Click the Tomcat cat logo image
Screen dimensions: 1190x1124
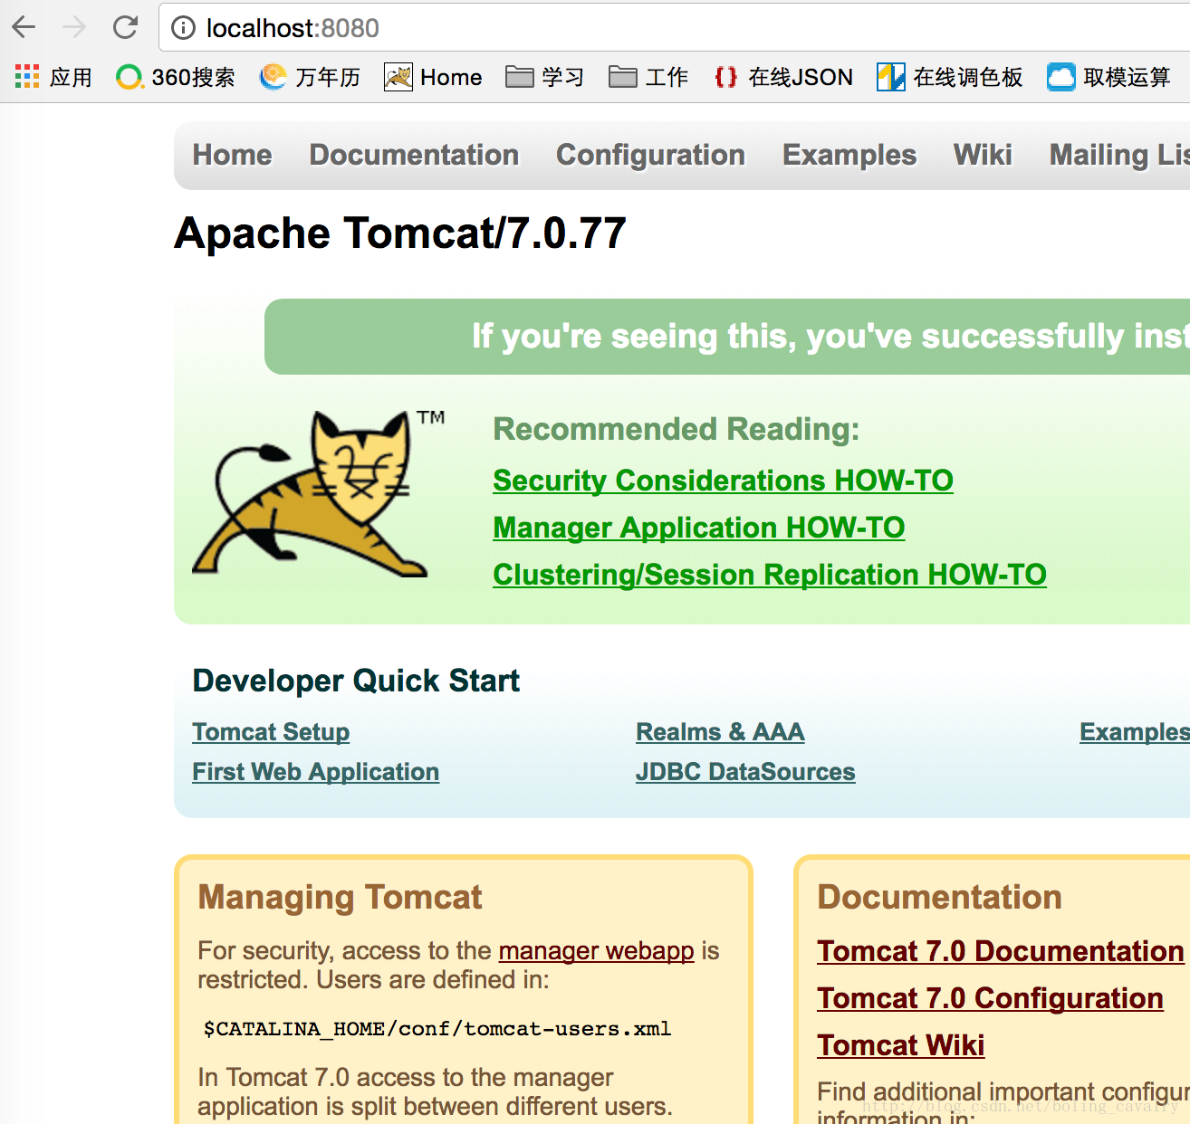coord(318,493)
